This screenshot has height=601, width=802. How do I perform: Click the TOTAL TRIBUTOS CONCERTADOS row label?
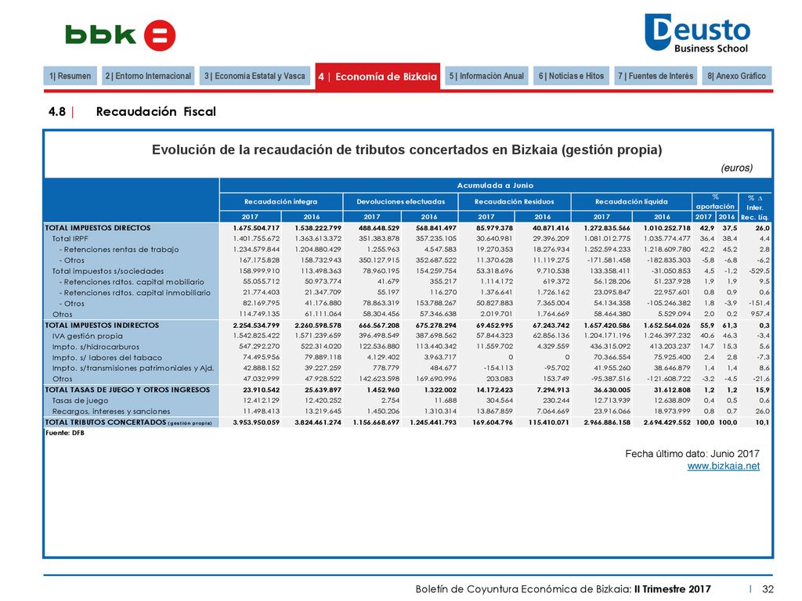tap(128, 422)
